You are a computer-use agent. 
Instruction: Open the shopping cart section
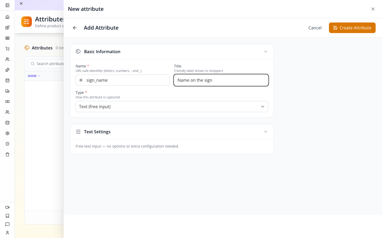[7, 49]
